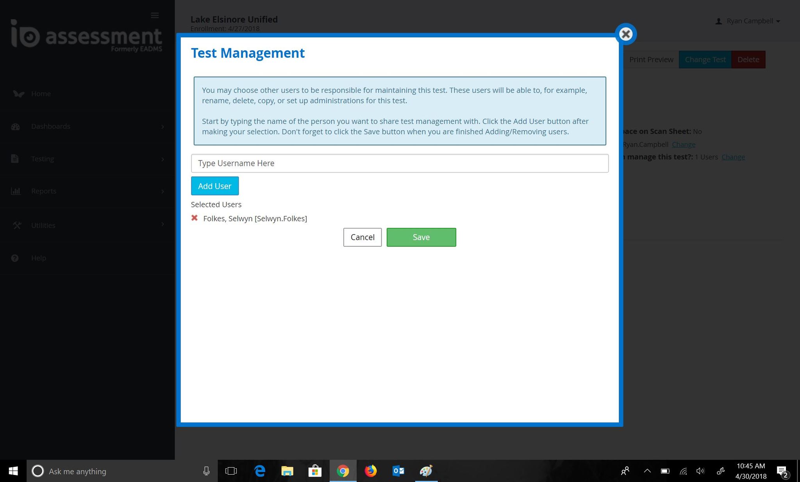Click the Cancel button
800x482 pixels.
(362, 237)
